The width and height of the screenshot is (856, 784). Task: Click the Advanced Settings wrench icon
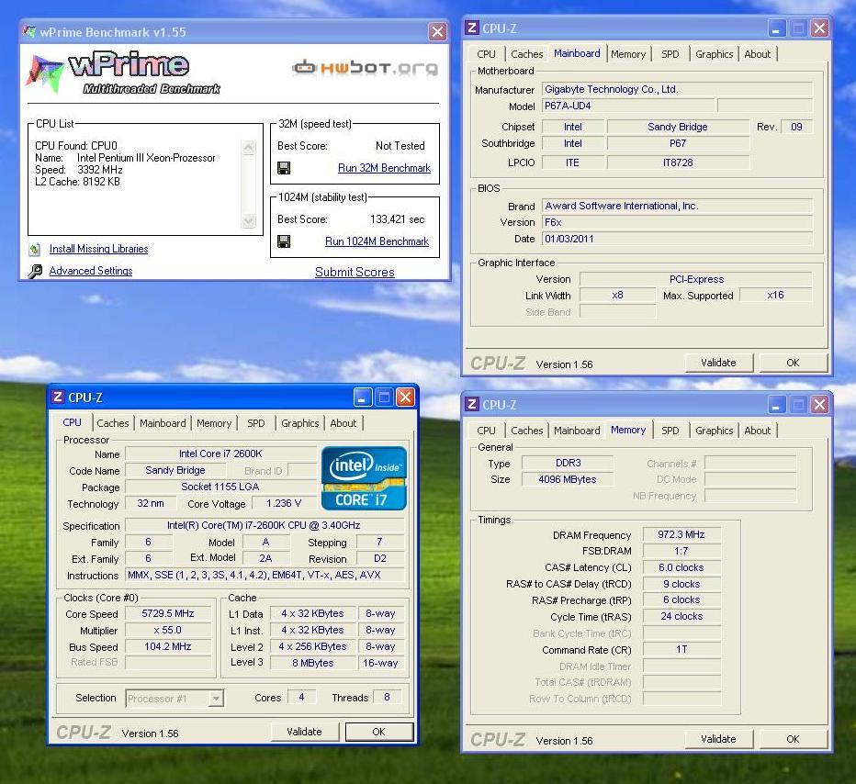35,271
